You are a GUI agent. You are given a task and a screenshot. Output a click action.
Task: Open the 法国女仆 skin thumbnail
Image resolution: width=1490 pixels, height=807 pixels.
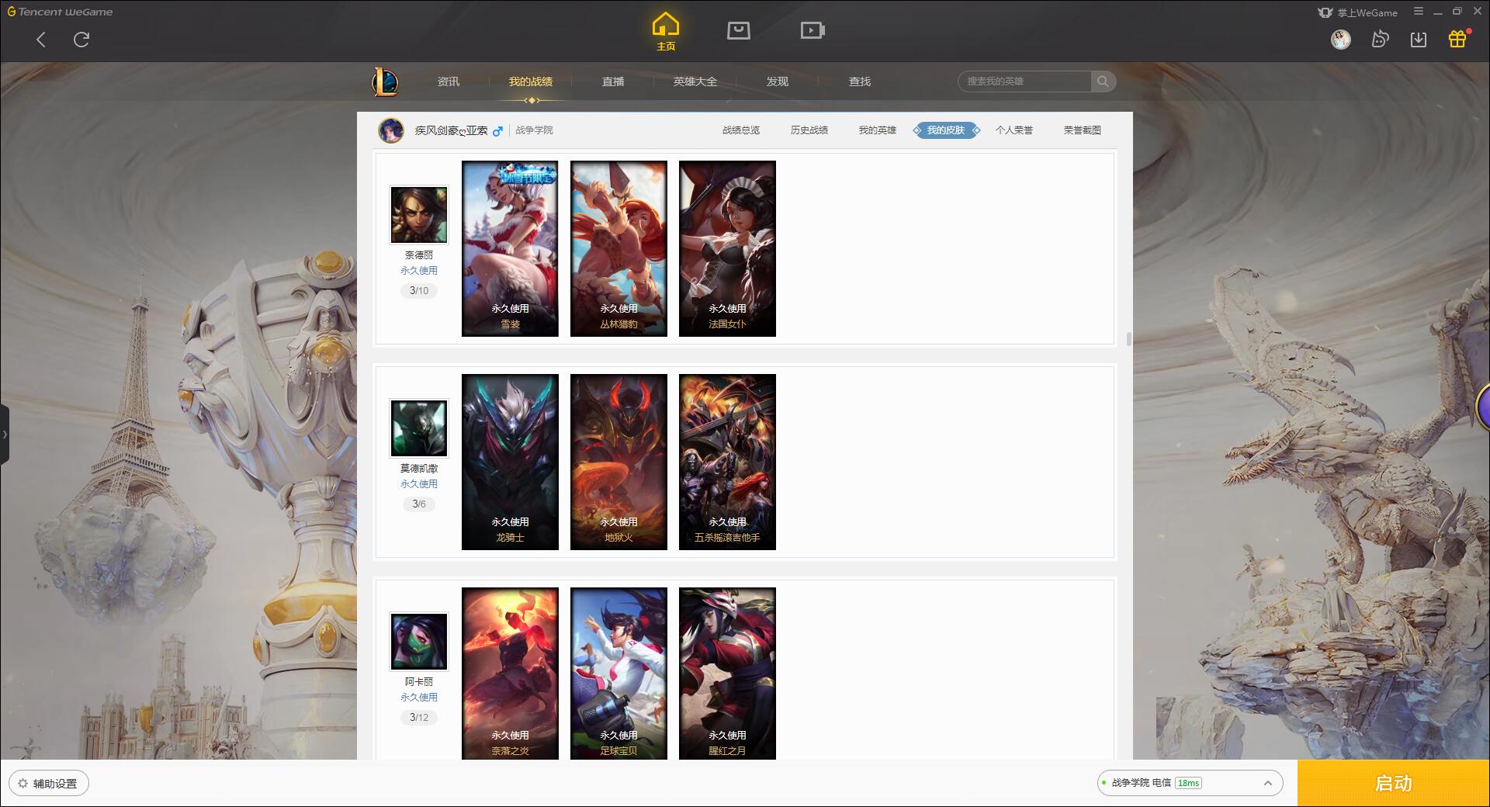(727, 248)
